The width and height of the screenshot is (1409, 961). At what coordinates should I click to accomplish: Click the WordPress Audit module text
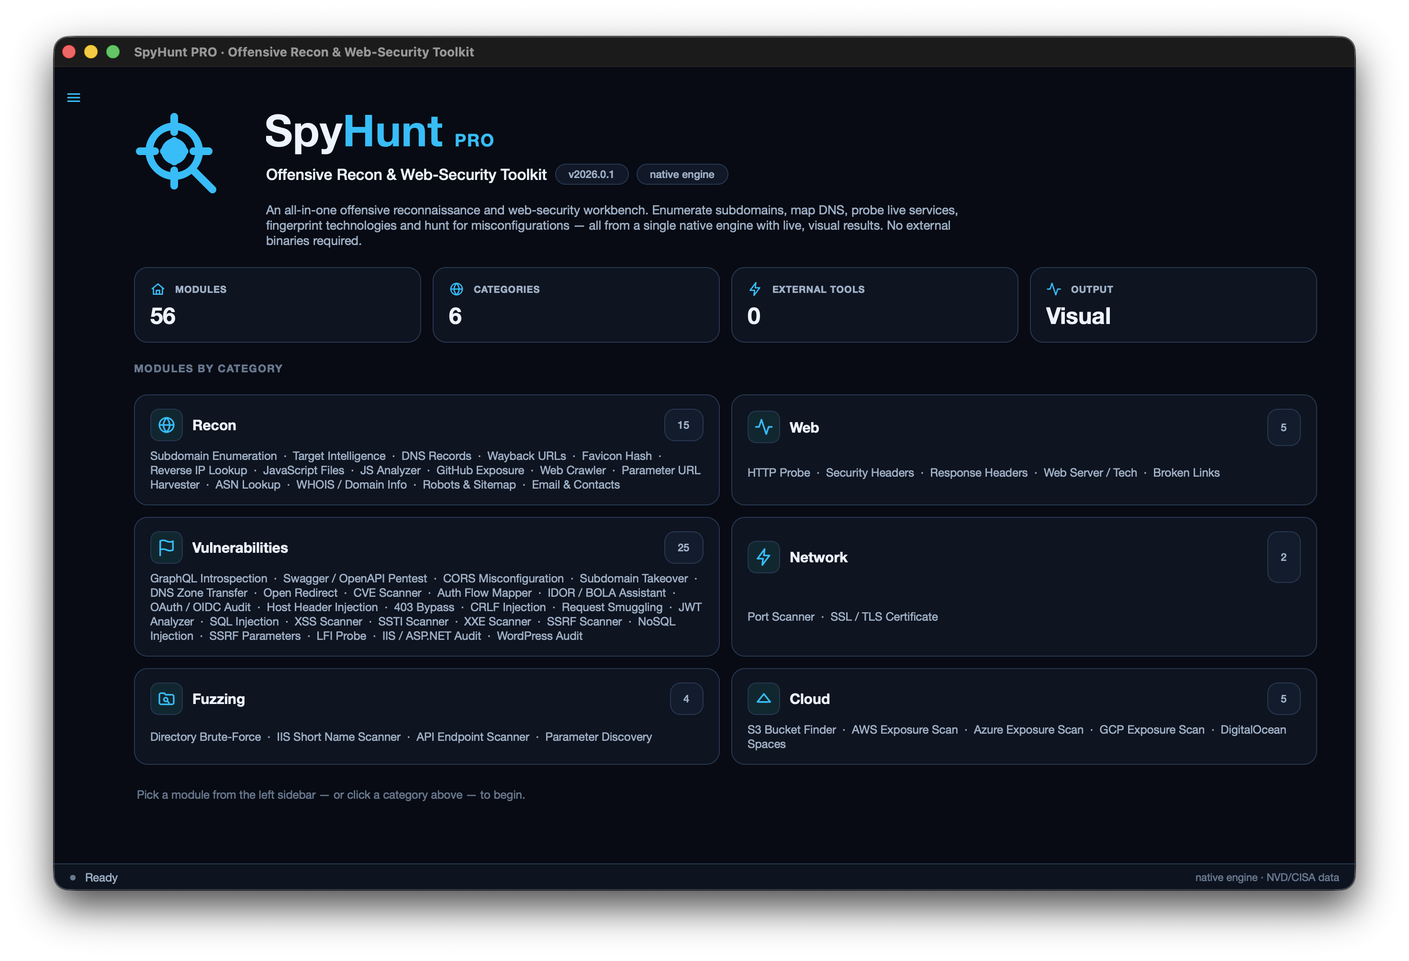(x=539, y=636)
